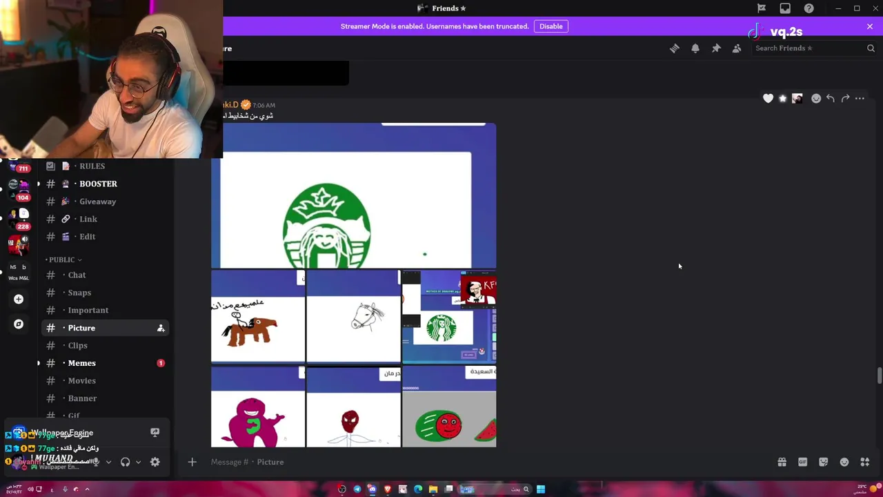This screenshot has height=497, width=883.
Task: Open the Apps launcher icon
Action: [865, 462]
